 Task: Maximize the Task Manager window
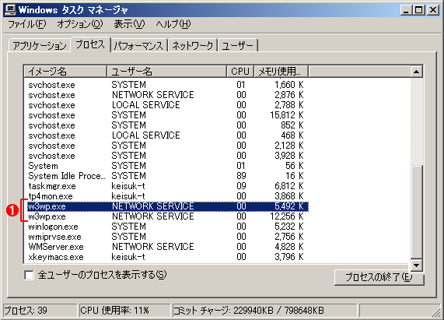tap(418, 10)
